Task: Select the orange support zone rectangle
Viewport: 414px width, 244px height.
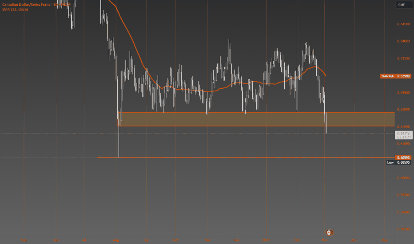Action: click(255, 119)
